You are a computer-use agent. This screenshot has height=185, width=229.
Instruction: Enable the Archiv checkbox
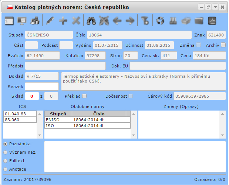tap(223, 45)
